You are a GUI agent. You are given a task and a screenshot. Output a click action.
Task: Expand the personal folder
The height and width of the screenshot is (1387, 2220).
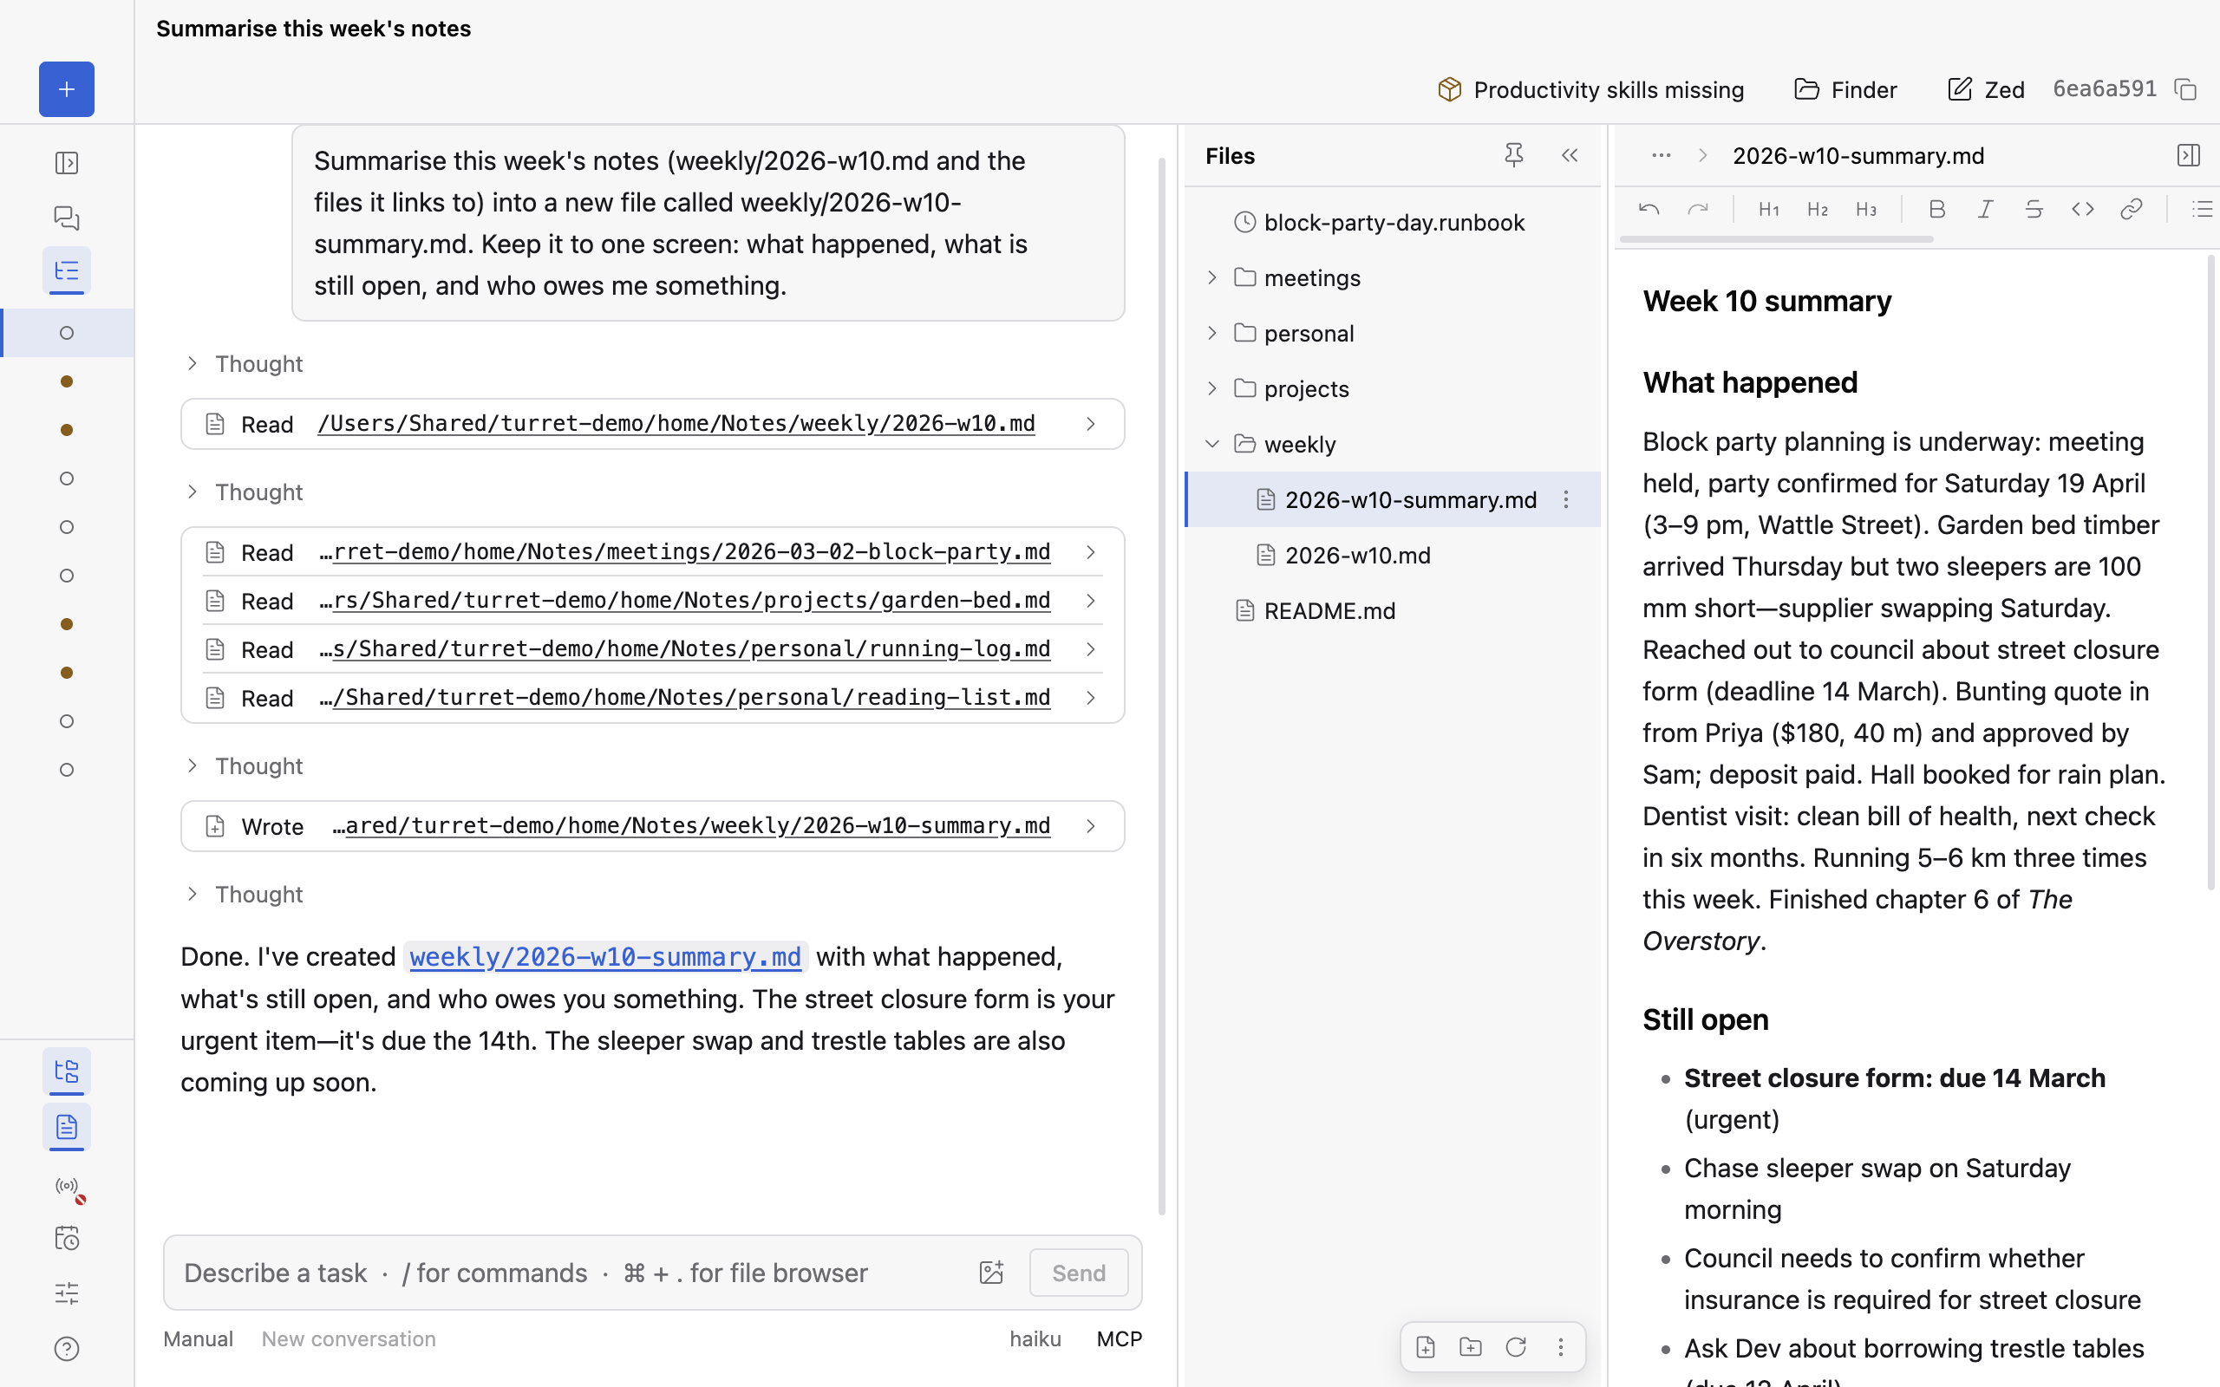tap(1211, 333)
